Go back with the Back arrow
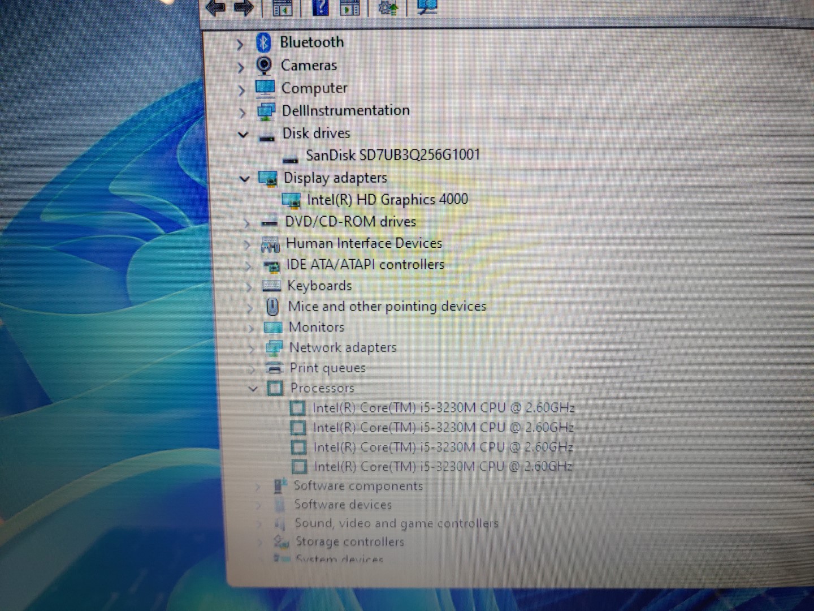This screenshot has height=611, width=814. (x=215, y=8)
